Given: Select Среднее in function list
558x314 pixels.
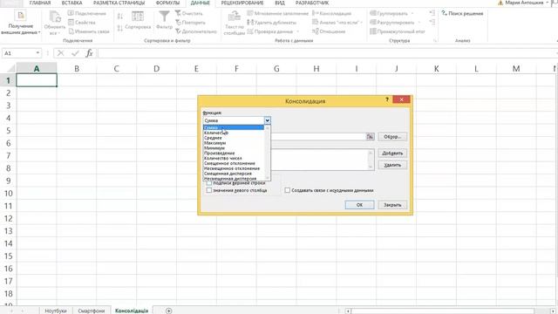Looking at the screenshot, I should (x=234, y=138).
